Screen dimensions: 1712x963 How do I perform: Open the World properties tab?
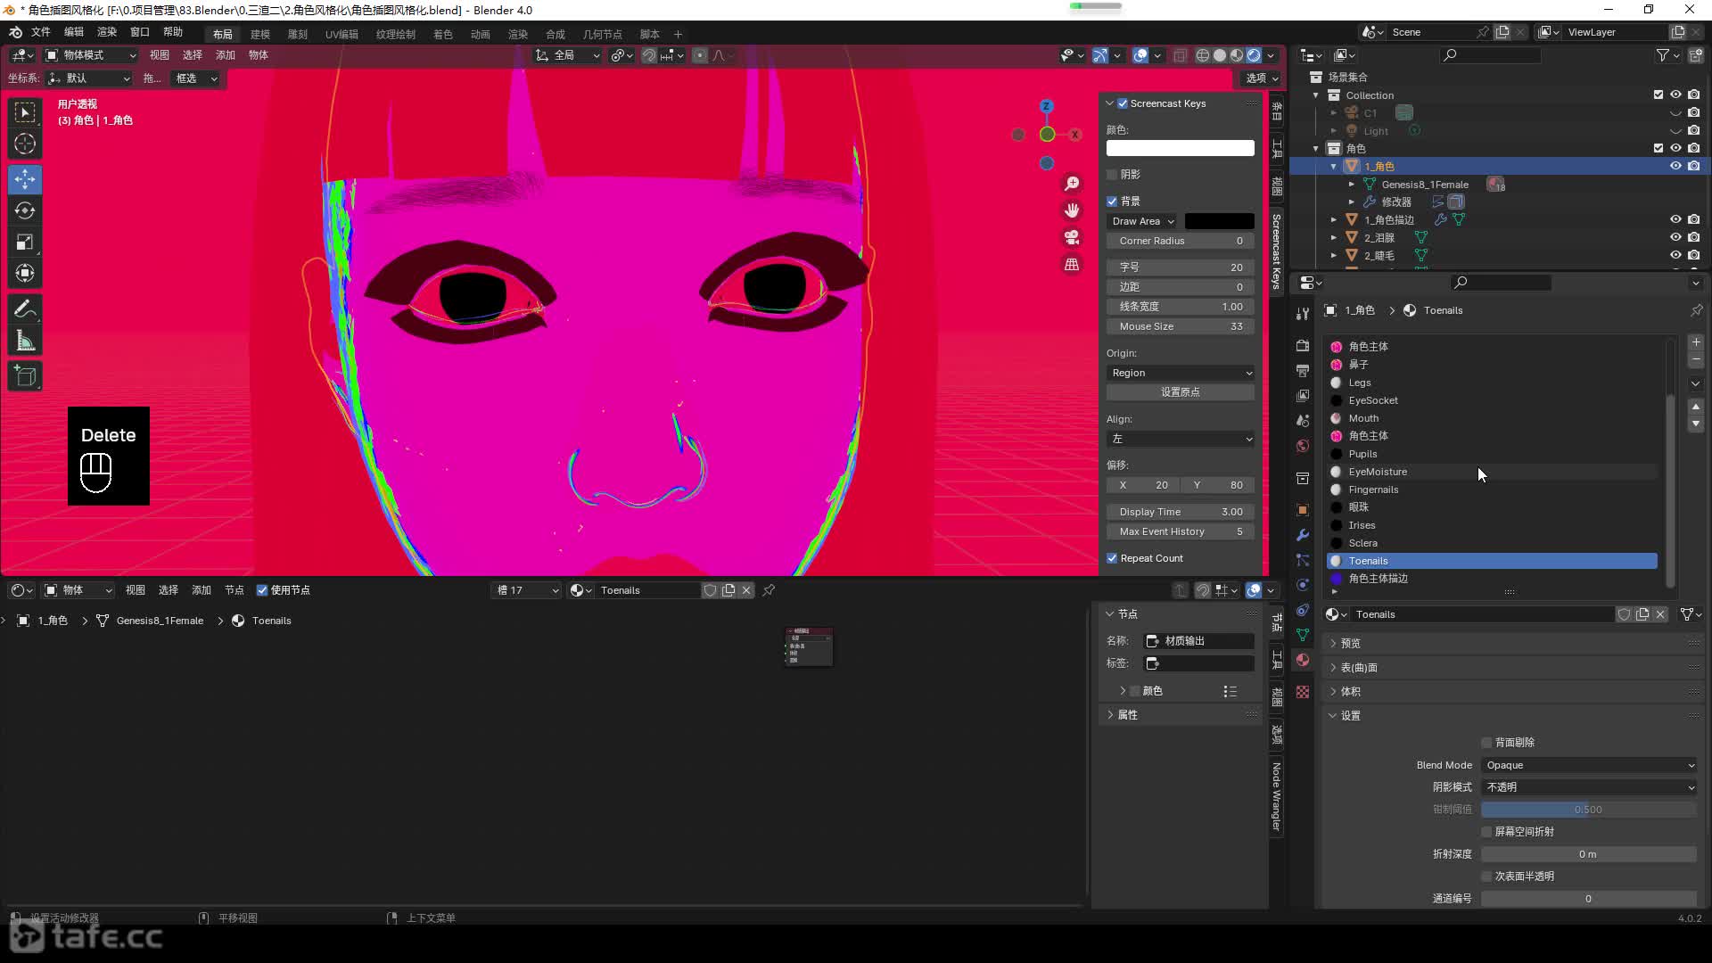tap(1303, 446)
